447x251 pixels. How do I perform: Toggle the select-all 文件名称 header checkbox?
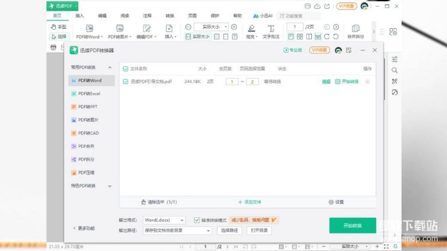(126, 69)
